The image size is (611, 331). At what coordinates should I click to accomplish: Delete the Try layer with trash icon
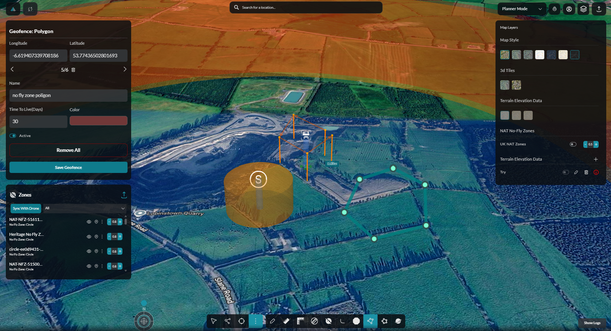[586, 173]
